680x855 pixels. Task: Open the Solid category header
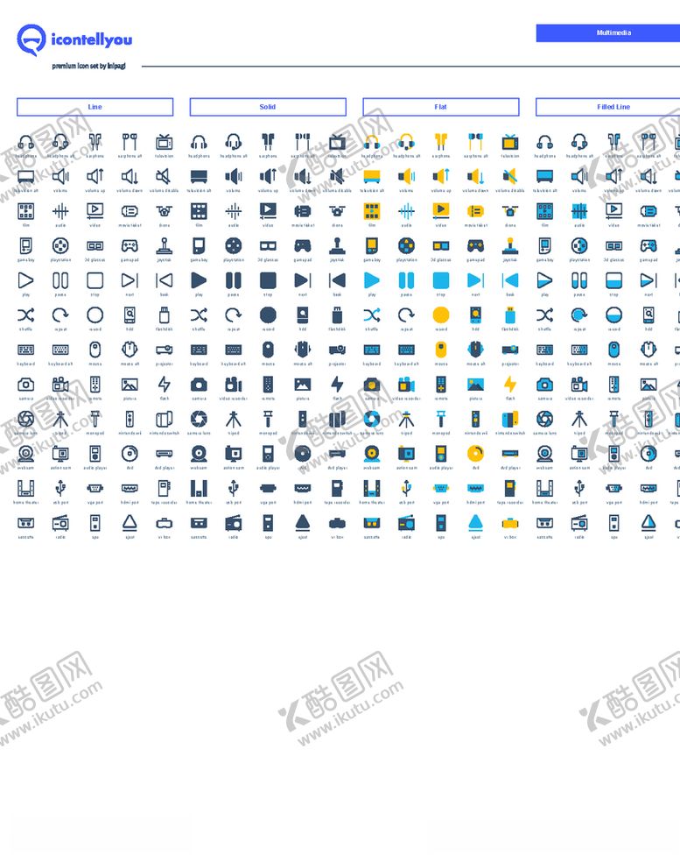click(x=268, y=107)
